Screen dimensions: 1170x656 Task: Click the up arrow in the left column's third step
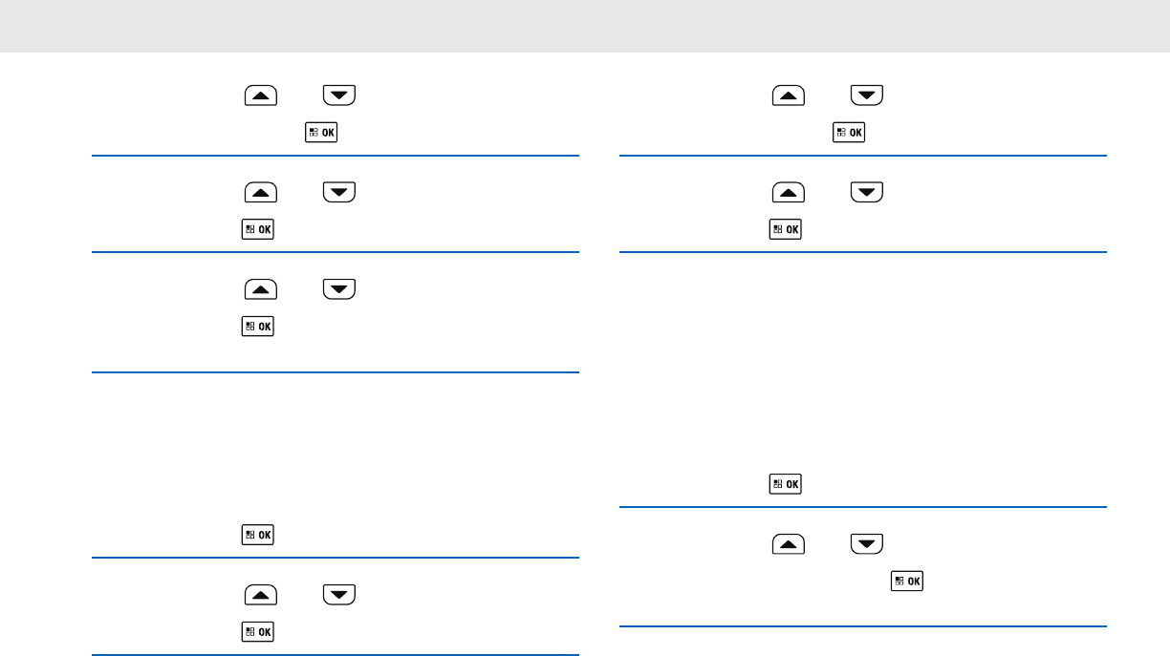(261, 287)
